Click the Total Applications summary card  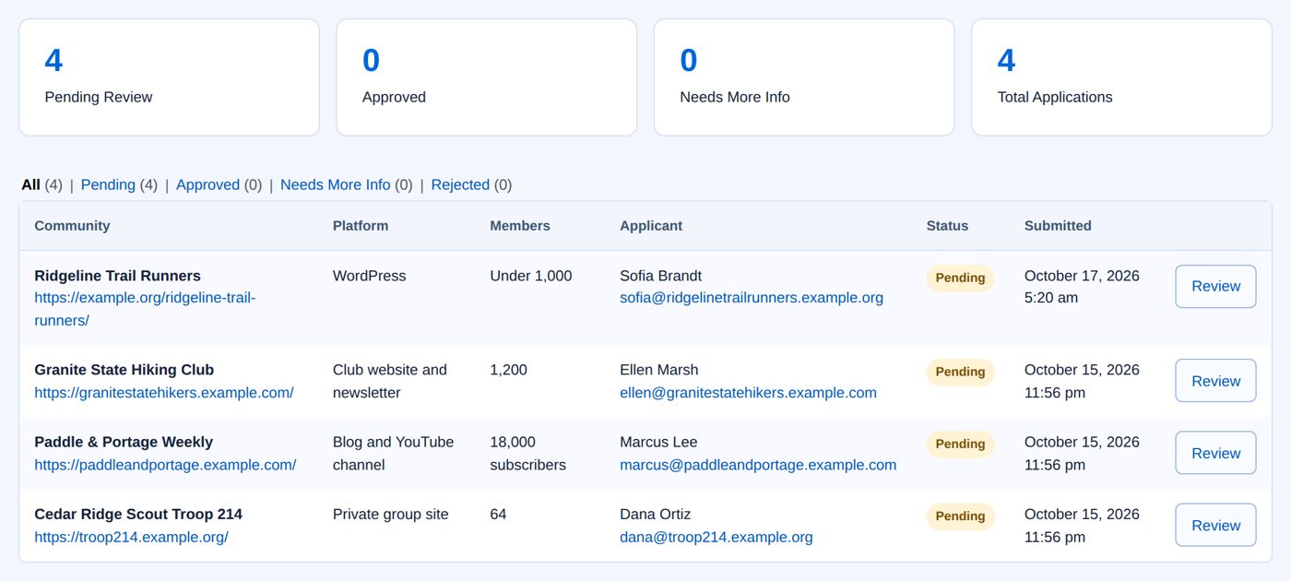coord(1121,77)
